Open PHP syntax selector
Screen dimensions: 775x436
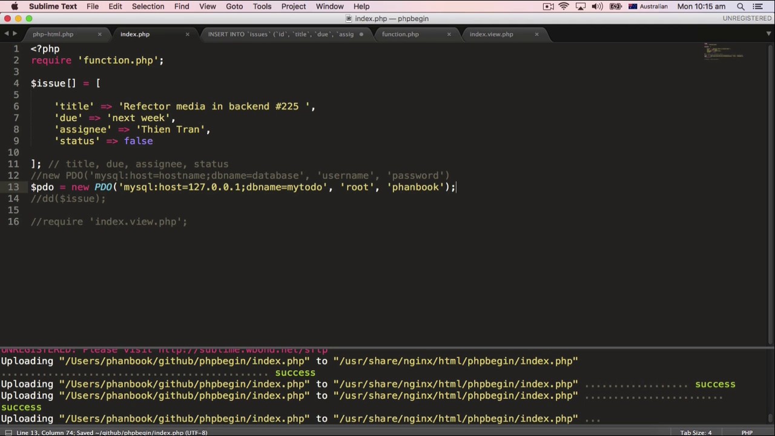tap(747, 432)
